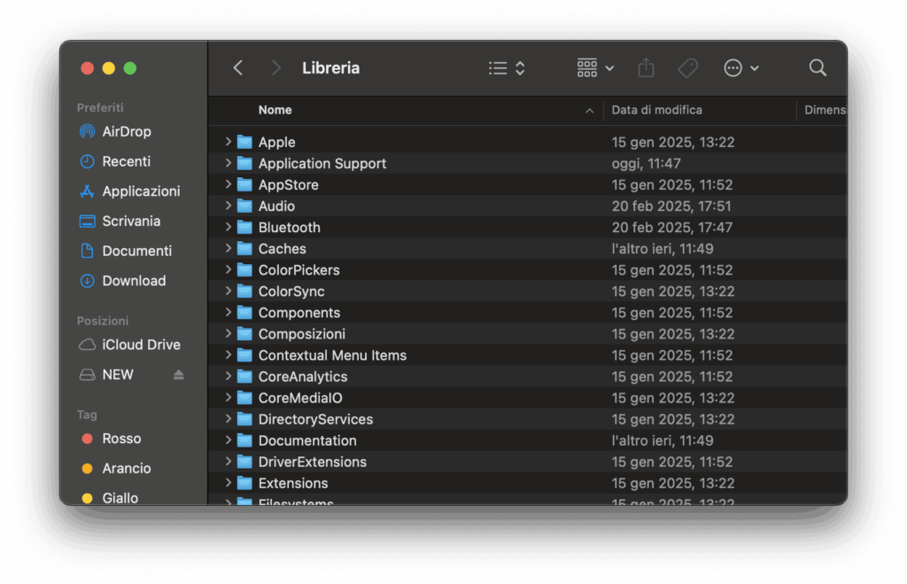Select the Documentation folder row
Viewport: 907px width, 584px height.
tap(528, 440)
